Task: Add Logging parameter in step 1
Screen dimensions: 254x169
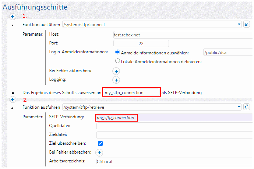Action: (116, 80)
